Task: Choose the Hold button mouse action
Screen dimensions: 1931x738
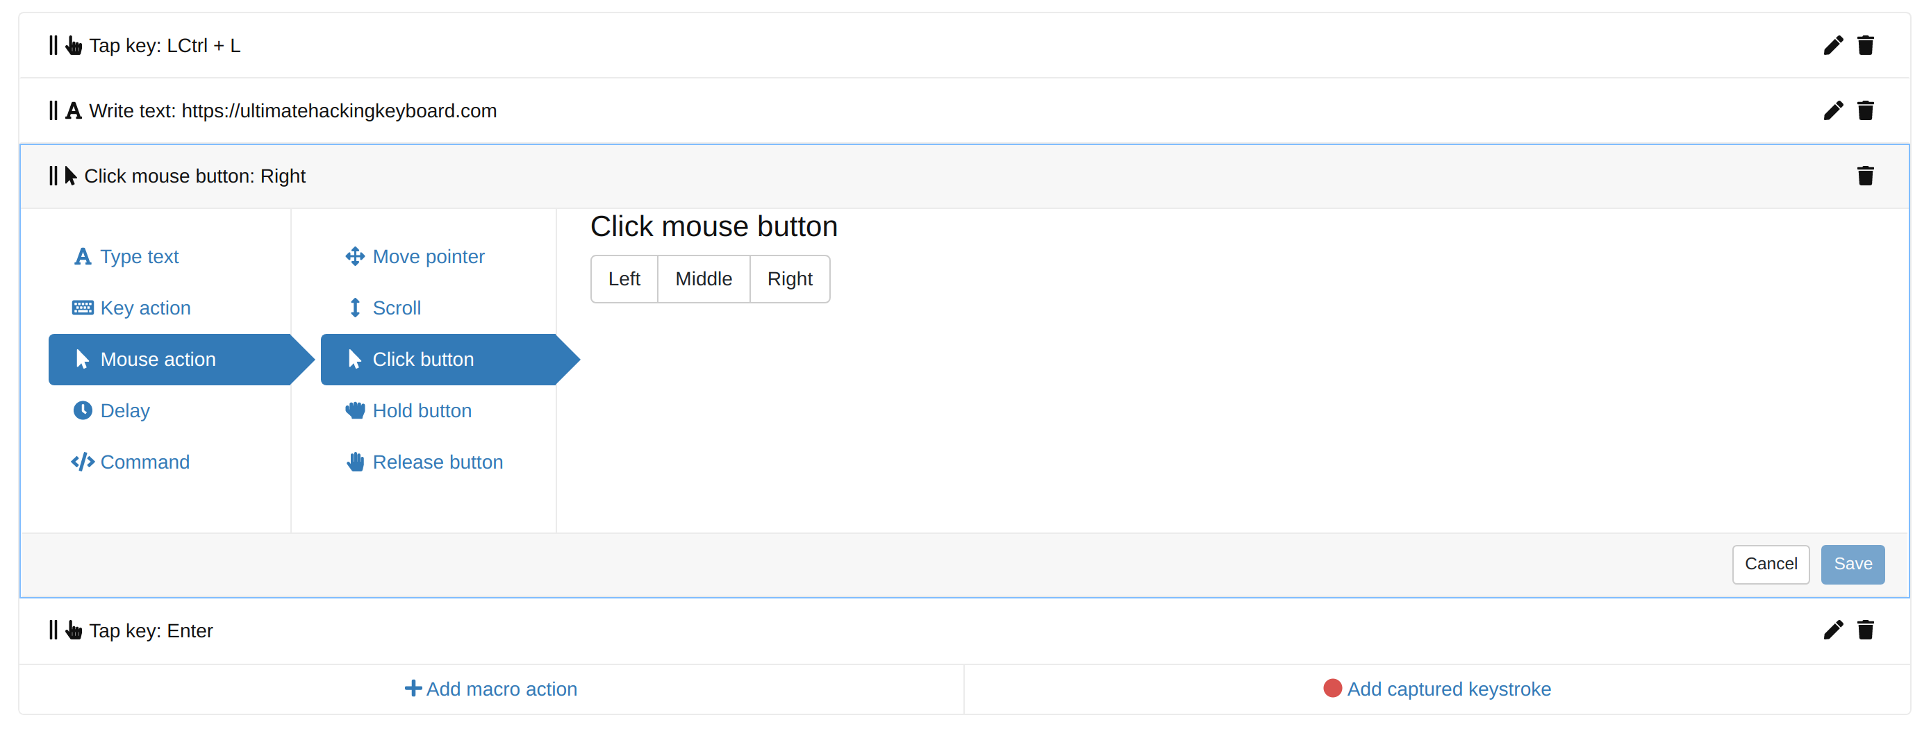Action: (422, 410)
